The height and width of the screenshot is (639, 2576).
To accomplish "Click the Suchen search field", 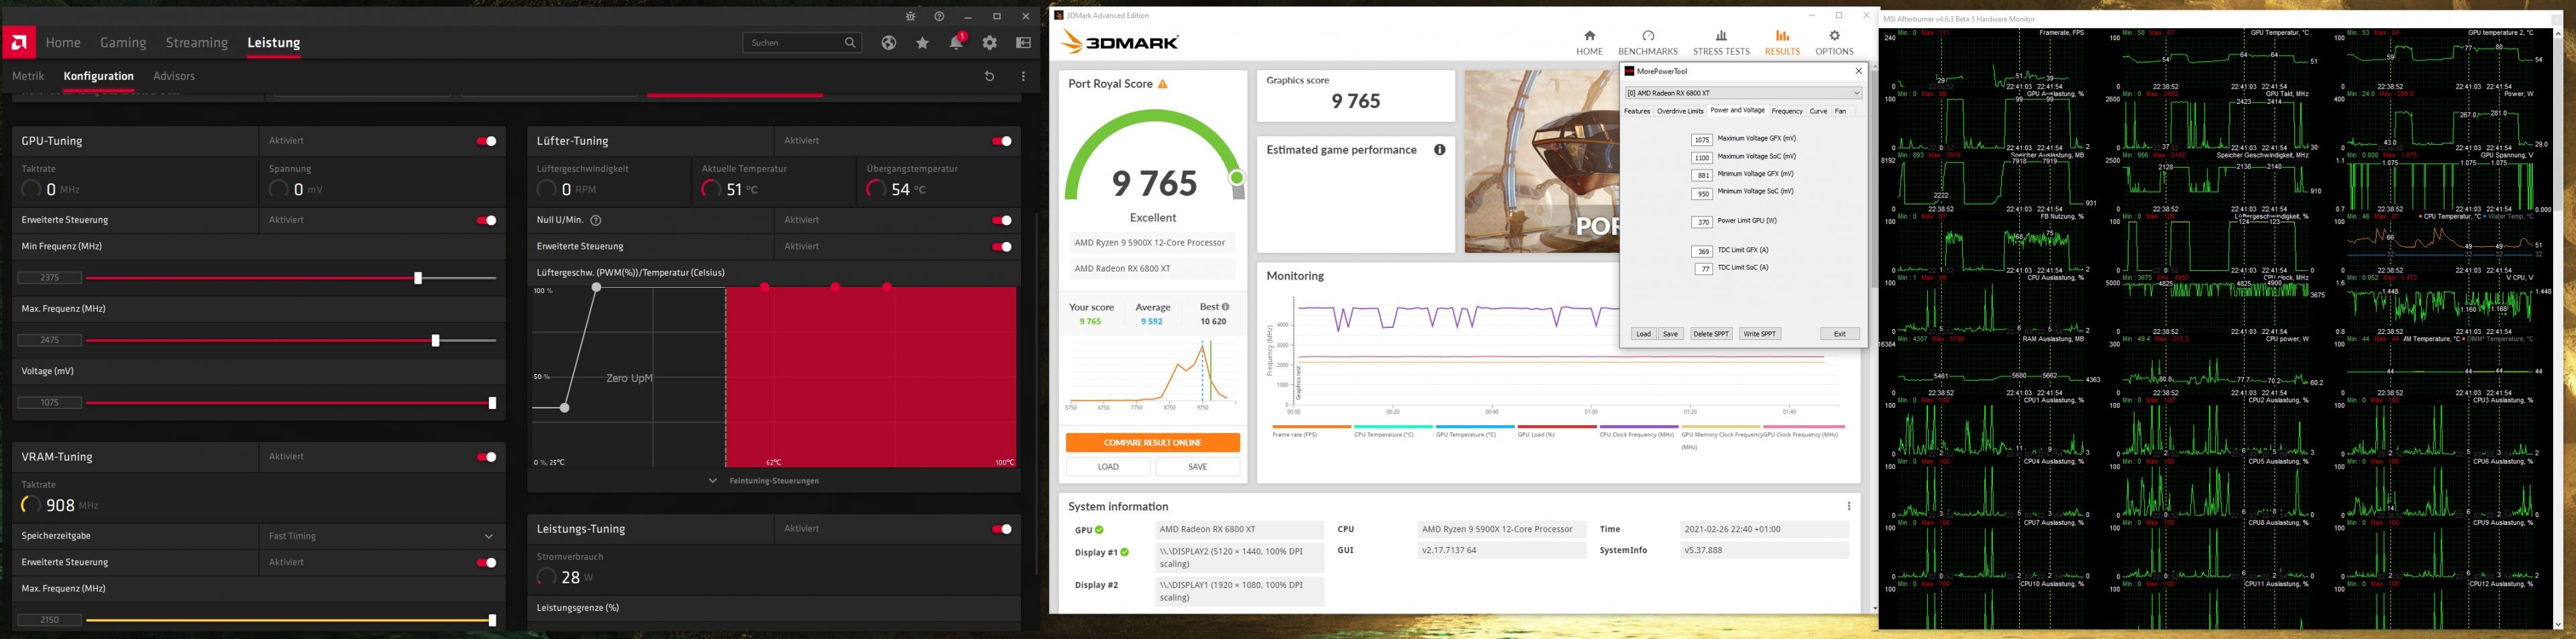I will (x=802, y=43).
